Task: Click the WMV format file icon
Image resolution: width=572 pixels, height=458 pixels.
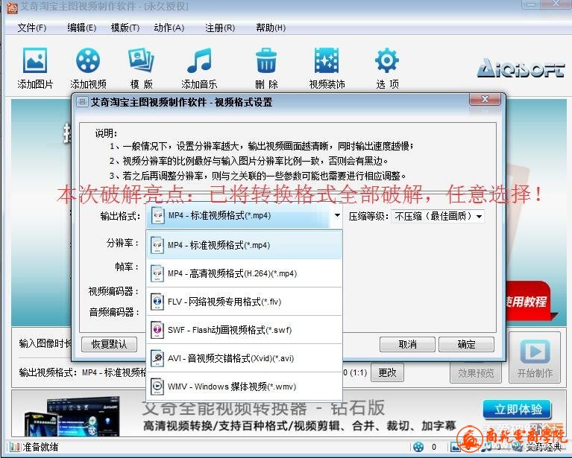Action: point(157,387)
